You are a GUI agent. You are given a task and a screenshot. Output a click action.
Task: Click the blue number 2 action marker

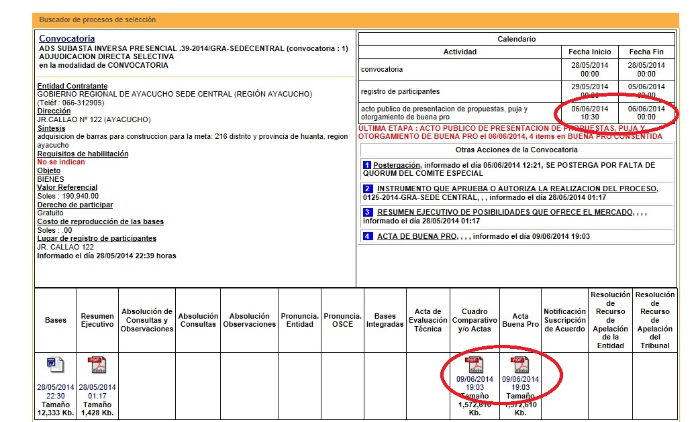[367, 189]
